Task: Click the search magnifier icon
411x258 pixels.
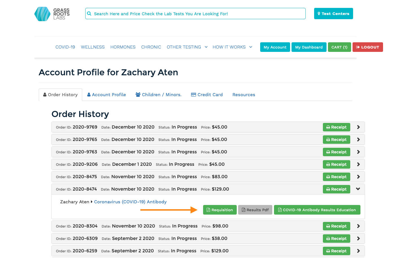Action: click(89, 14)
